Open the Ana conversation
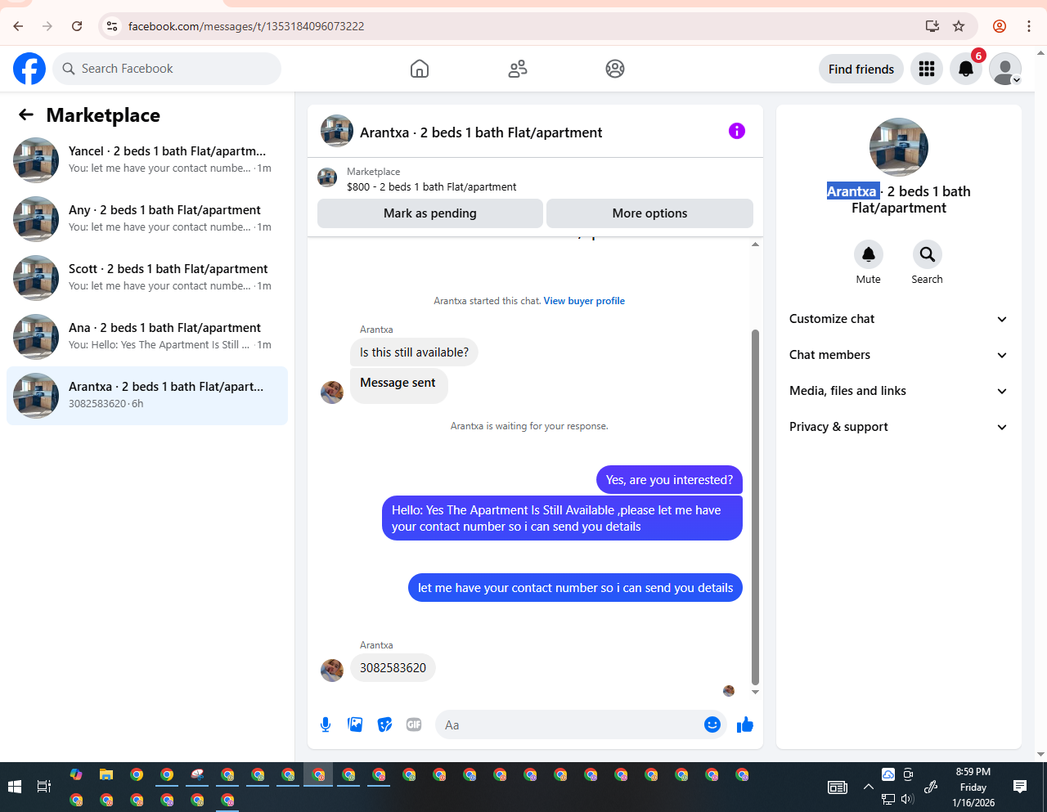 [147, 337]
